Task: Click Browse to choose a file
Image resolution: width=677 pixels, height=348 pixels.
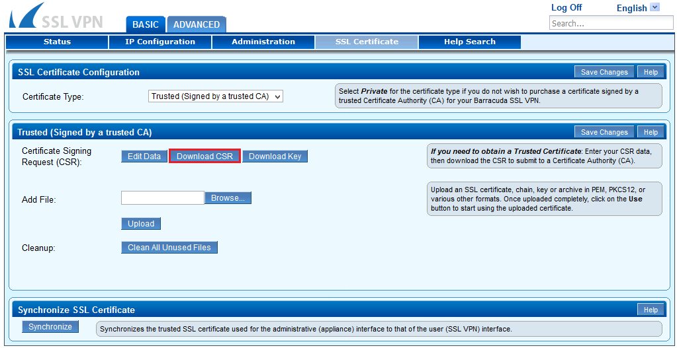Action: pos(228,198)
